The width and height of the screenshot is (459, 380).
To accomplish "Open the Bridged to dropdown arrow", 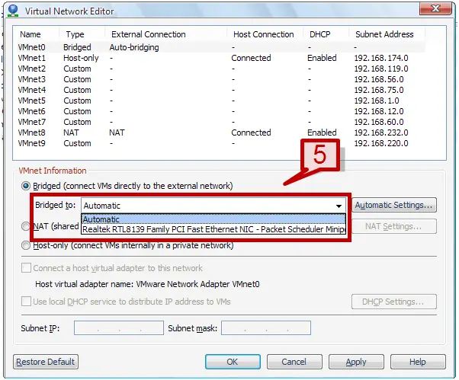I will pyautogui.click(x=338, y=206).
